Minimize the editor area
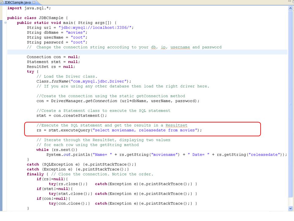The image size is (294, 221). coord(289,2)
